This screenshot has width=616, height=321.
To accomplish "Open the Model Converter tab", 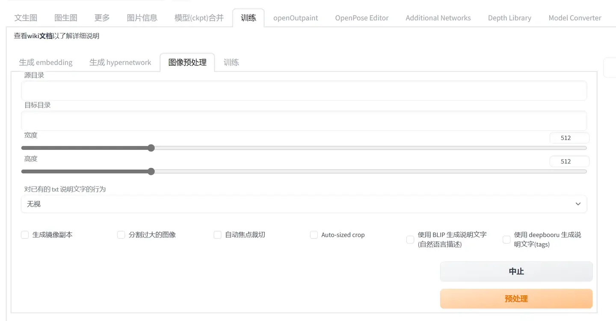I will point(575,18).
